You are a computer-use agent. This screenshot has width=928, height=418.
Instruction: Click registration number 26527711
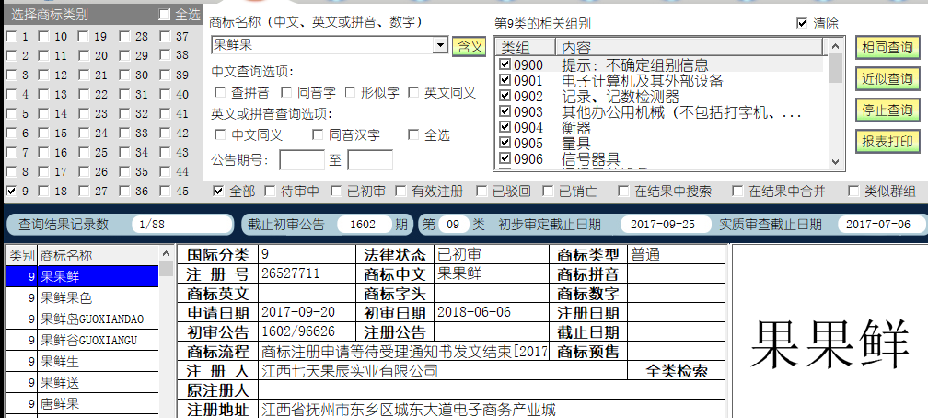290,273
